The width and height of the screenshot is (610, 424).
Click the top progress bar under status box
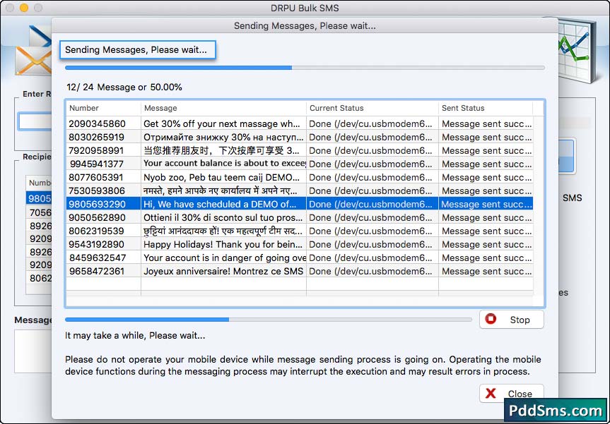tap(305, 68)
